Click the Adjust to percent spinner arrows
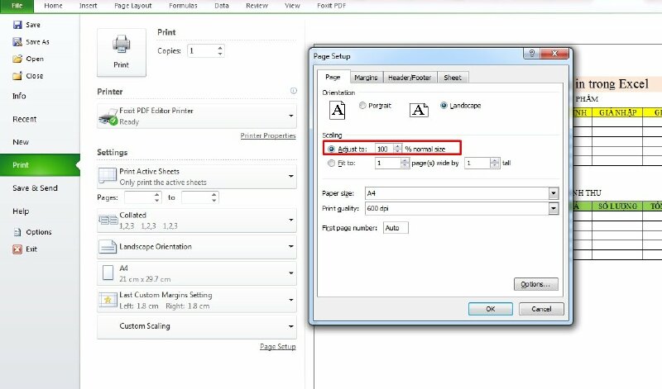 (x=397, y=149)
